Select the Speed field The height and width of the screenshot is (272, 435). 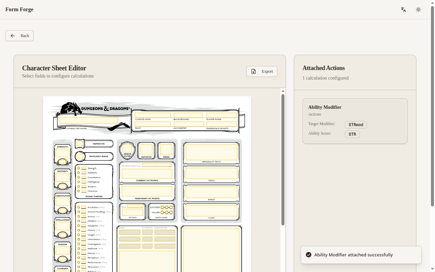click(x=166, y=150)
